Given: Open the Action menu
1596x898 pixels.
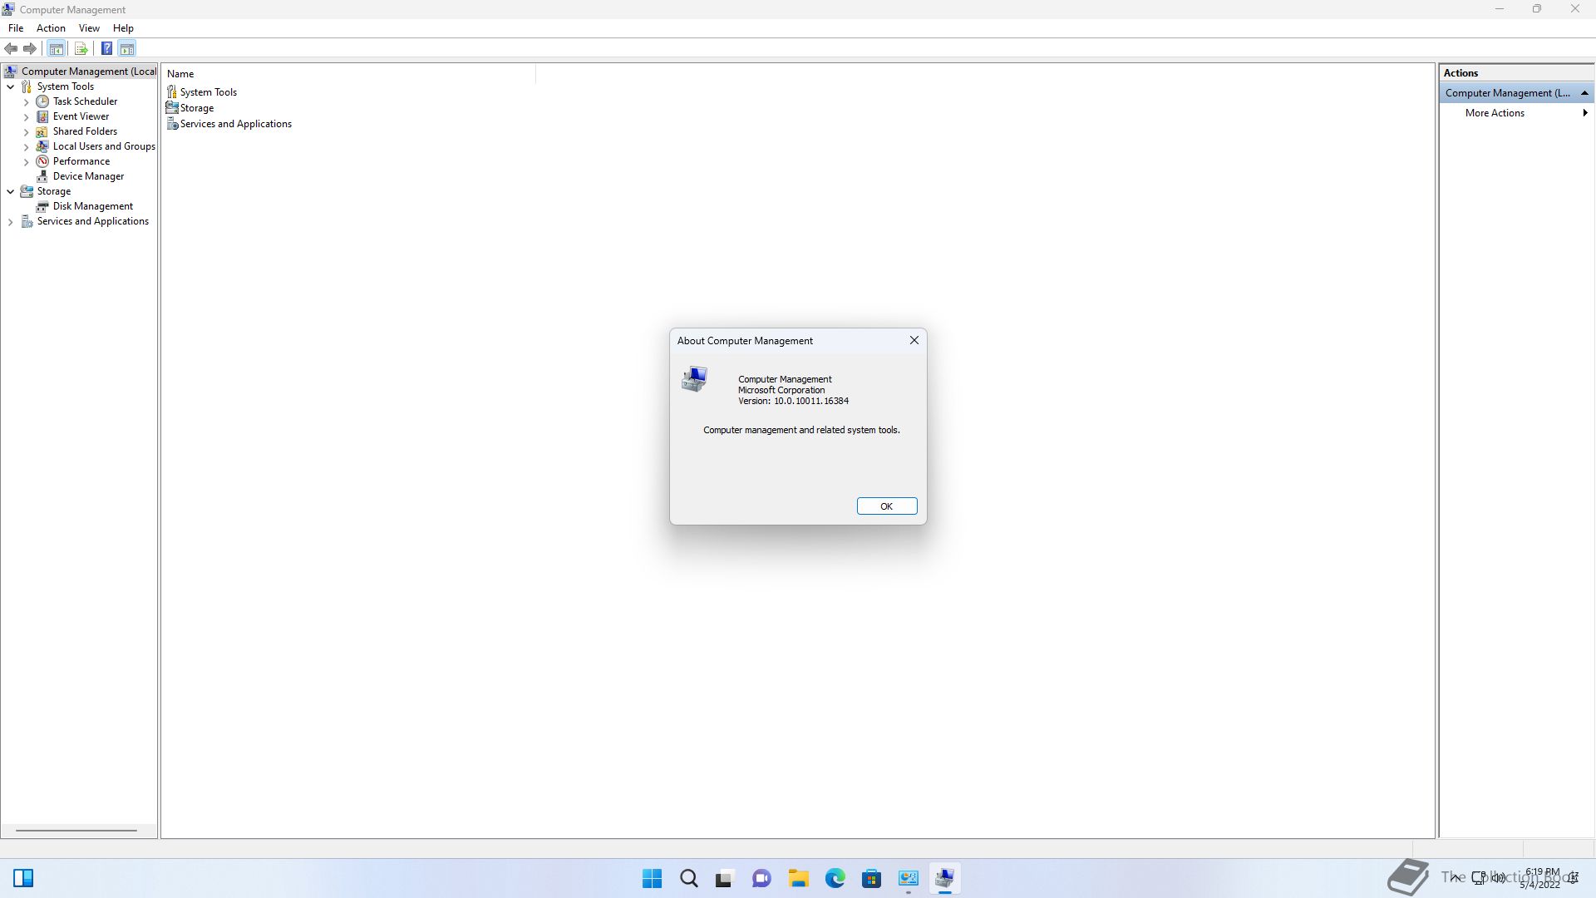Looking at the screenshot, I should (x=51, y=28).
